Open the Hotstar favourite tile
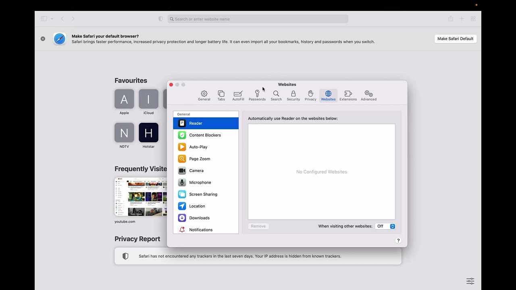 [x=148, y=133]
